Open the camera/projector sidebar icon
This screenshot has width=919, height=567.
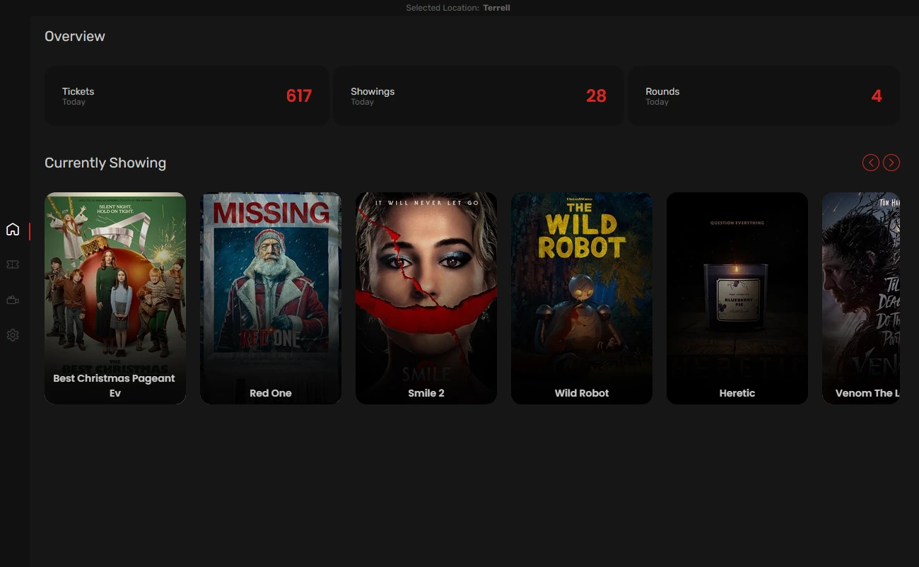pos(13,300)
